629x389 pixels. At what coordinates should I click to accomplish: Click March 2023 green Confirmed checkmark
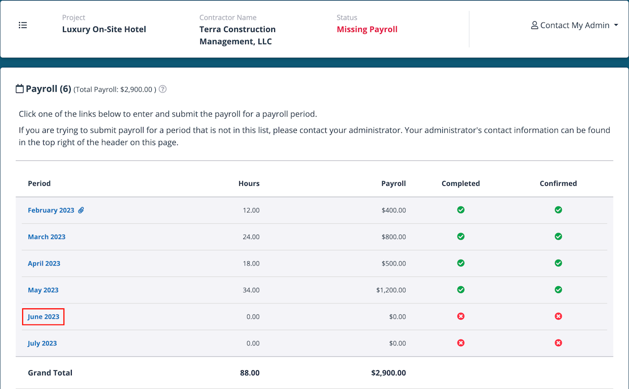click(558, 237)
